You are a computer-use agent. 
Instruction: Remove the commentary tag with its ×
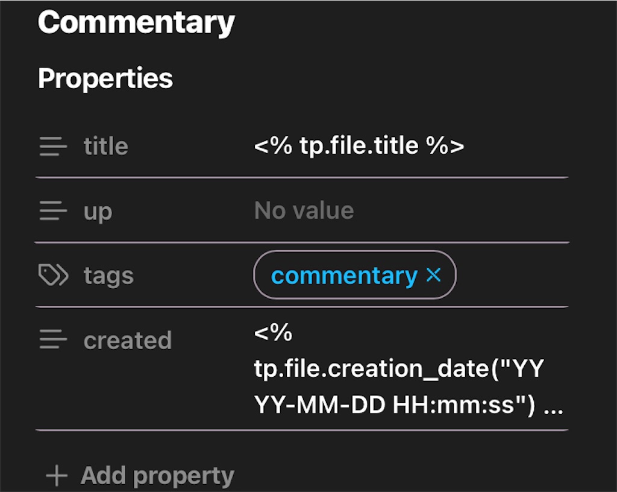coord(434,275)
